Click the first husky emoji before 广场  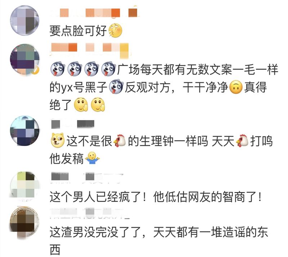click(x=58, y=69)
